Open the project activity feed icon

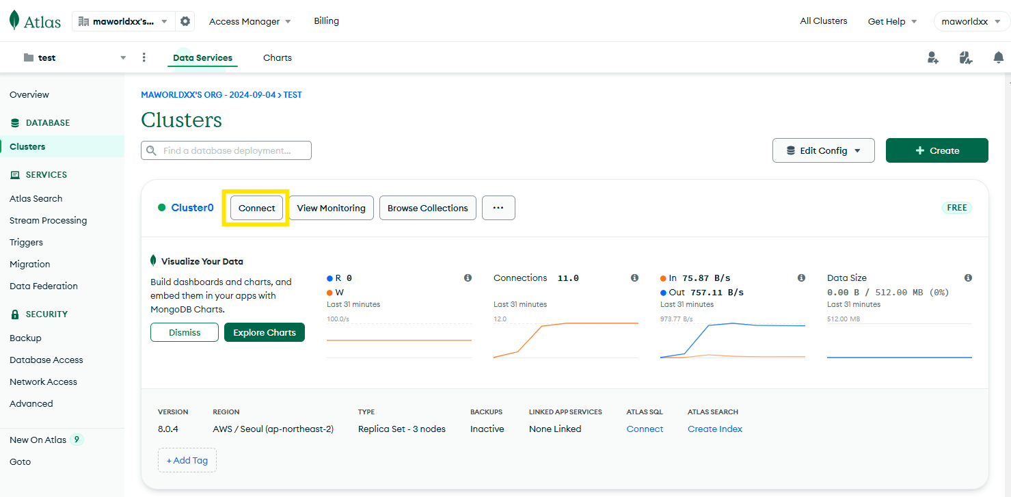point(965,57)
